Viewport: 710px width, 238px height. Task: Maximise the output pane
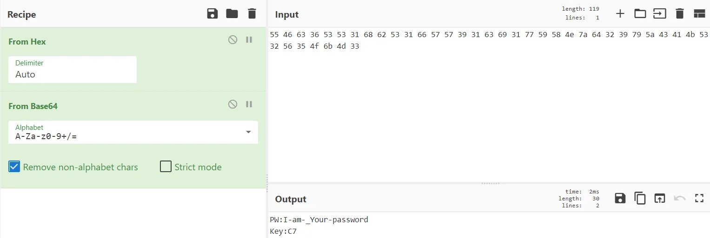[699, 199]
